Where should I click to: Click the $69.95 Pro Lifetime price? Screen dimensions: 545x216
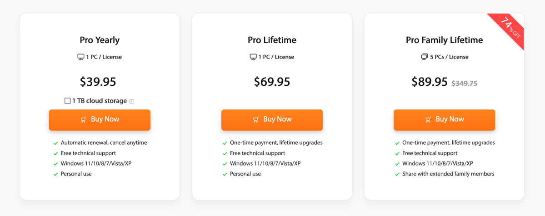point(272,82)
